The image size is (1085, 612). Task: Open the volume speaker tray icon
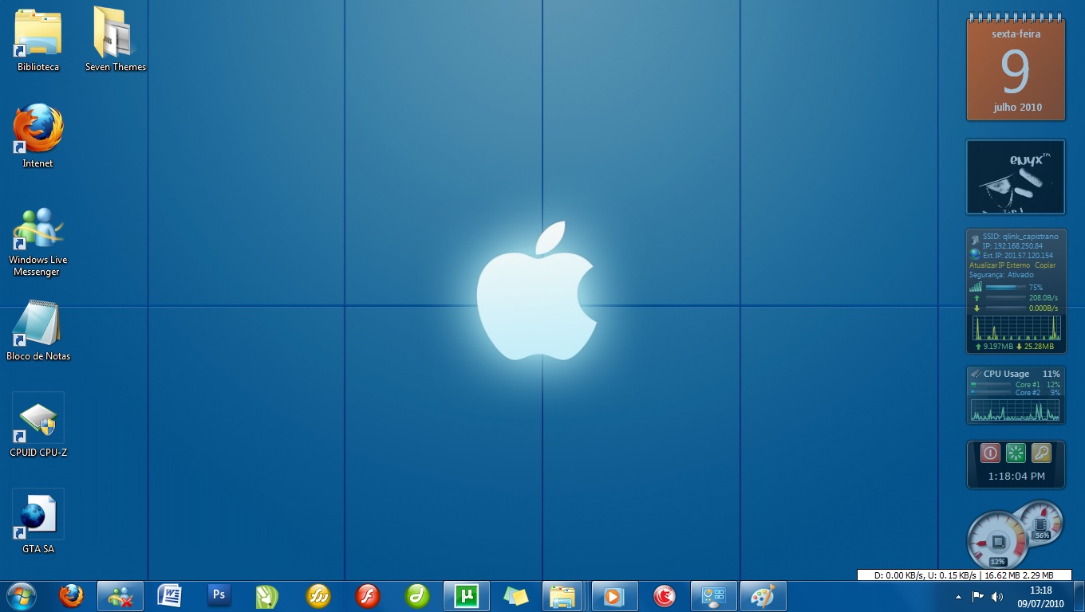click(996, 596)
